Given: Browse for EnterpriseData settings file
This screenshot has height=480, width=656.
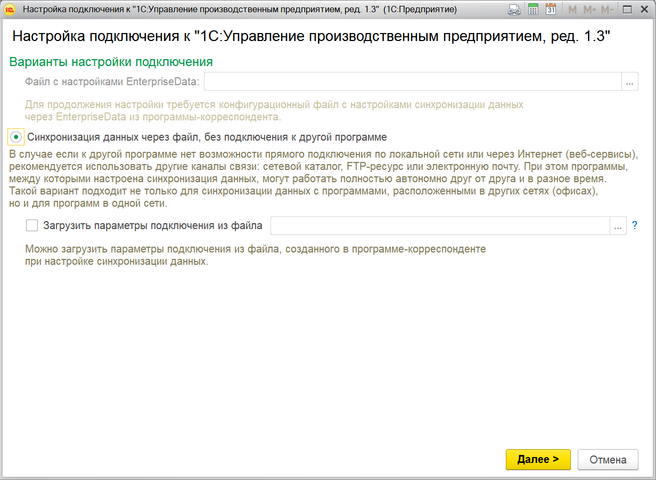Looking at the screenshot, I should [x=630, y=82].
